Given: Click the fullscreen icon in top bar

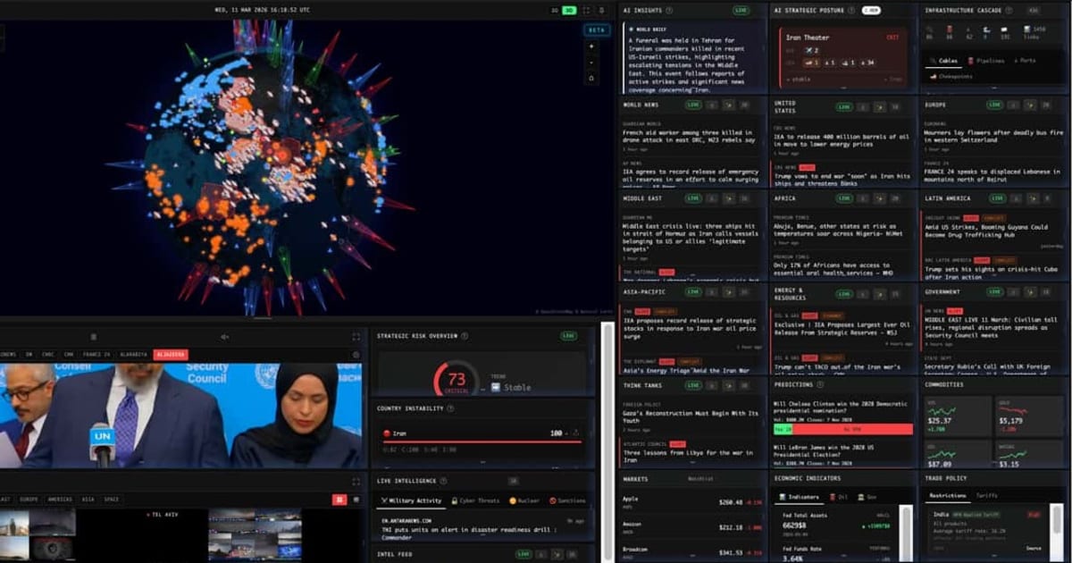Looking at the screenshot, I should tap(586, 10).
